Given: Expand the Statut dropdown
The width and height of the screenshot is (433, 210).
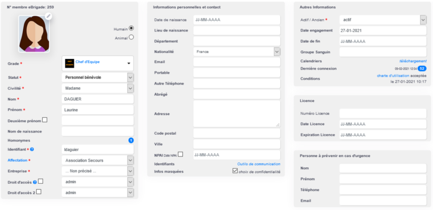Looking at the screenshot, I should tap(130, 78).
